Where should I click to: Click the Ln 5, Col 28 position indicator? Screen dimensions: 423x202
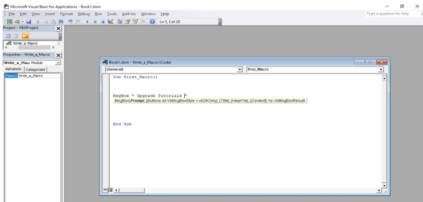(170, 22)
